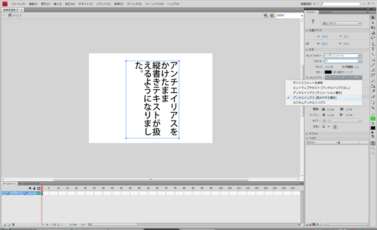Screen dimensions: 377x230
Task: Click the New Folder icon in timeline
Action: pos(9,225)
